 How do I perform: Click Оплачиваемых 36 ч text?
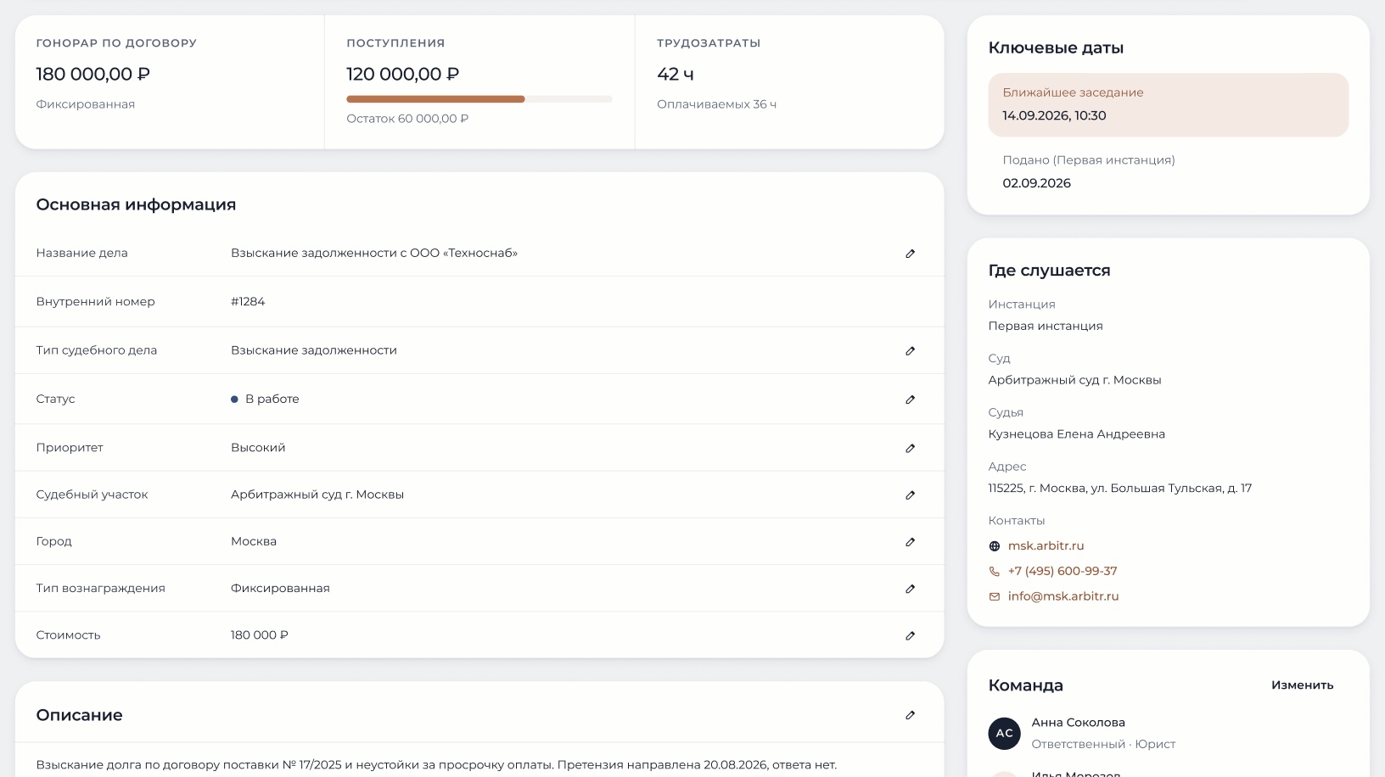coord(716,104)
